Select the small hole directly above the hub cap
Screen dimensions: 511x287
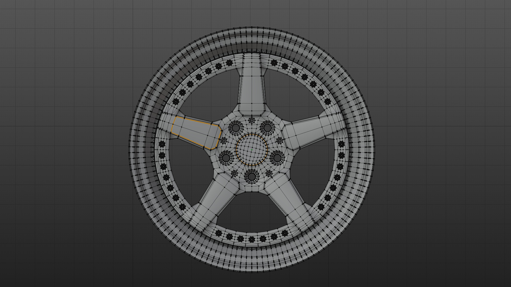click(252, 120)
